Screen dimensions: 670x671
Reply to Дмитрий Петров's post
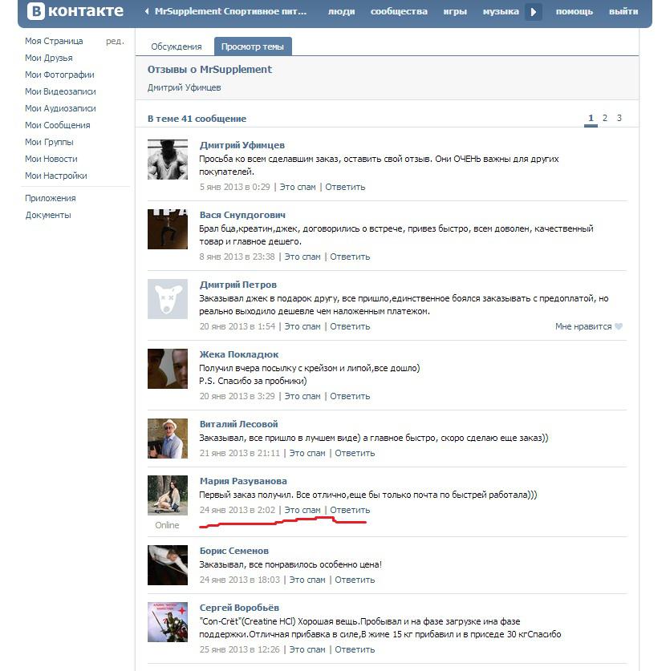pyautogui.click(x=350, y=326)
